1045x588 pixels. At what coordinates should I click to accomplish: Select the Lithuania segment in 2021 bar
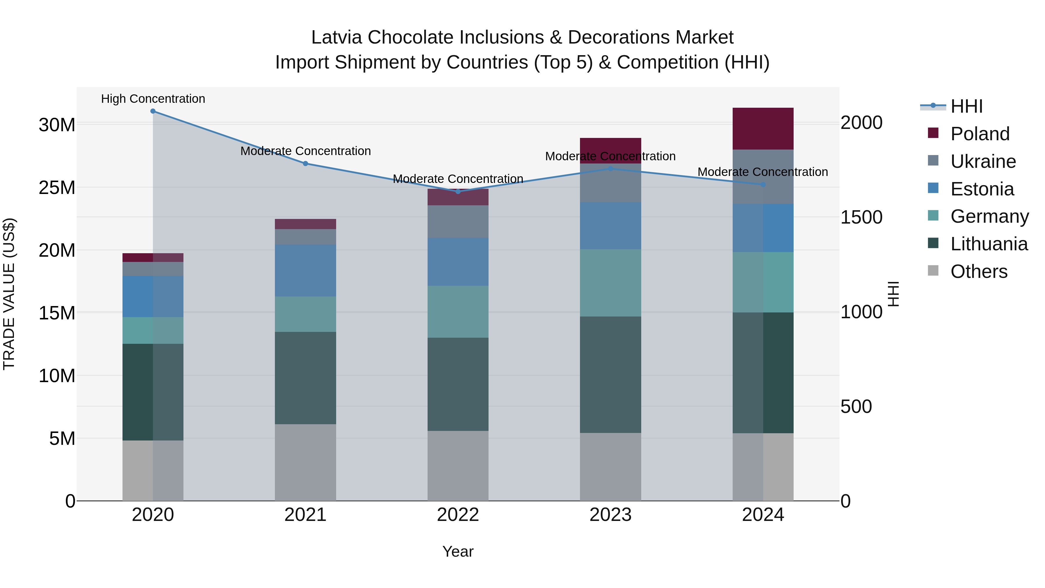pyautogui.click(x=305, y=378)
